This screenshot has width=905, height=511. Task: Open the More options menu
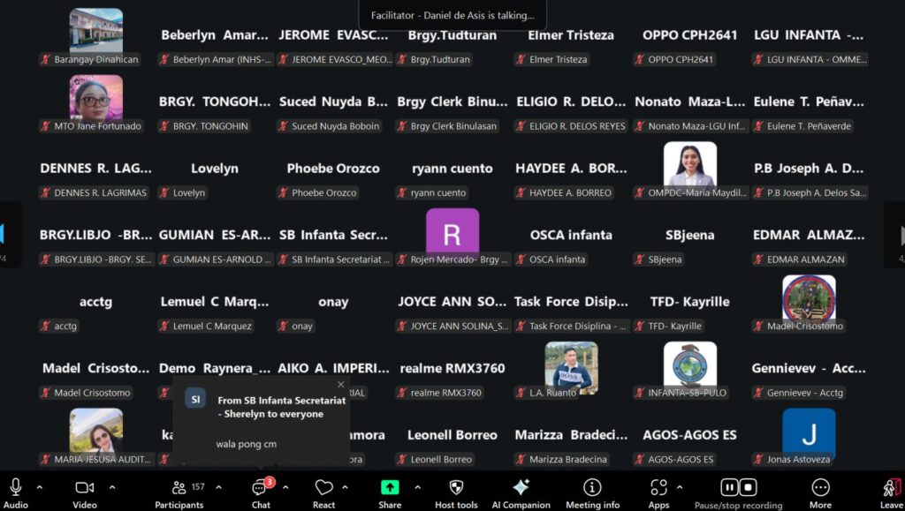pos(820,488)
